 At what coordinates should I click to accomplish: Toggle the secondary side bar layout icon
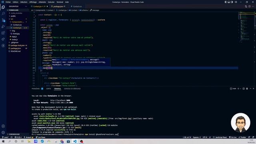(x=232, y=2)
